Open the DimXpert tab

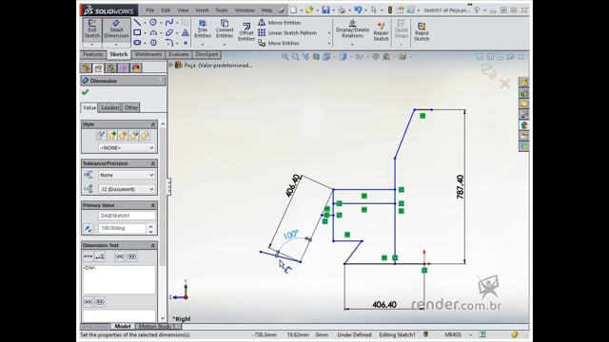pos(206,54)
